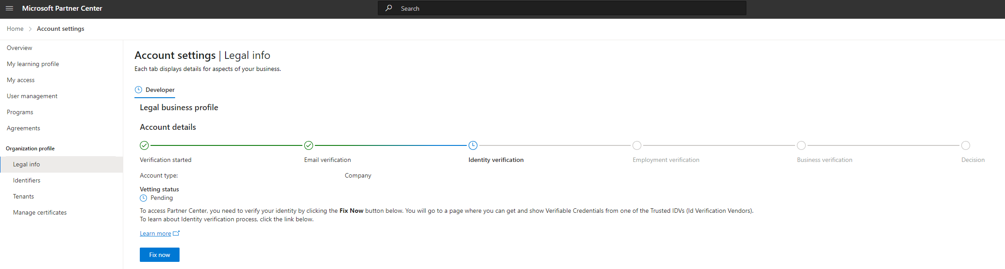The width and height of the screenshot is (1005, 269).
Task: Click the Pending status clock icon
Action: coord(143,198)
